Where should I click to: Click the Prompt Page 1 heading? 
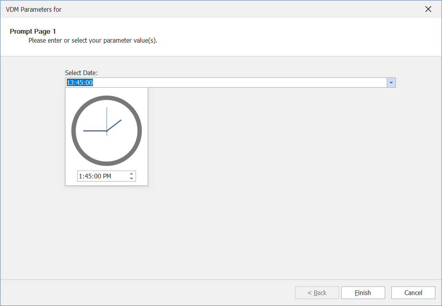click(33, 31)
